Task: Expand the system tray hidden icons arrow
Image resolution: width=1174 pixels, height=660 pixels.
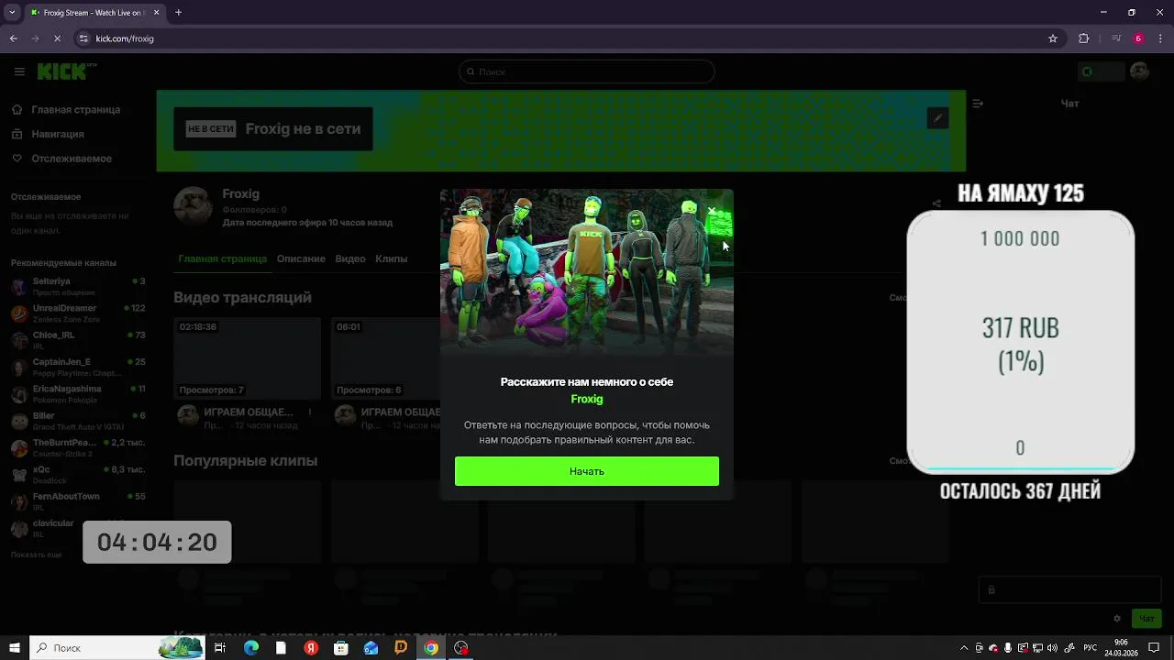Action: [964, 648]
